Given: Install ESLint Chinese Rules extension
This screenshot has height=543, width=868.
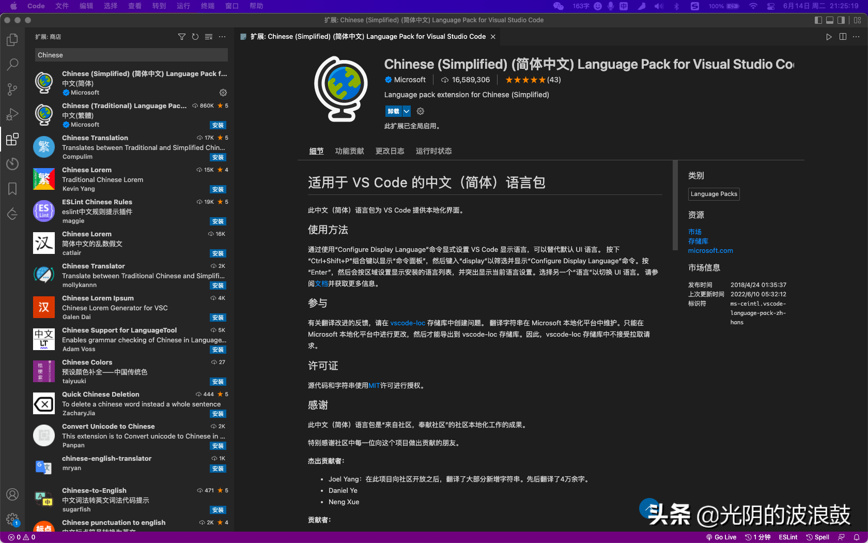Looking at the screenshot, I should 218,221.
